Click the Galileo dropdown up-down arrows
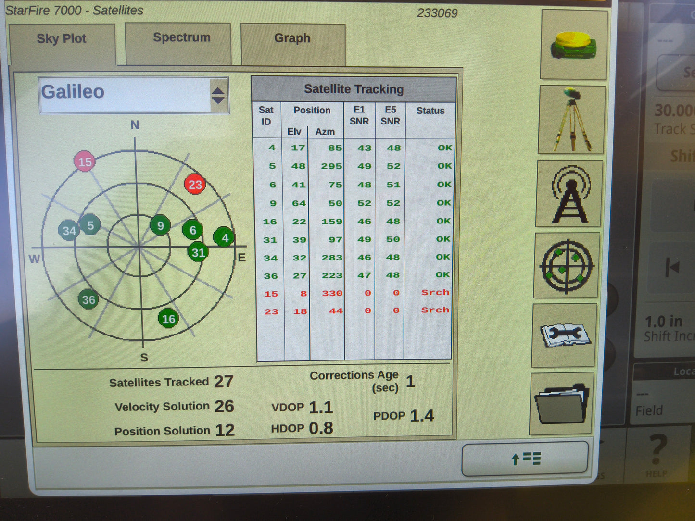The width and height of the screenshot is (695, 521). (218, 95)
